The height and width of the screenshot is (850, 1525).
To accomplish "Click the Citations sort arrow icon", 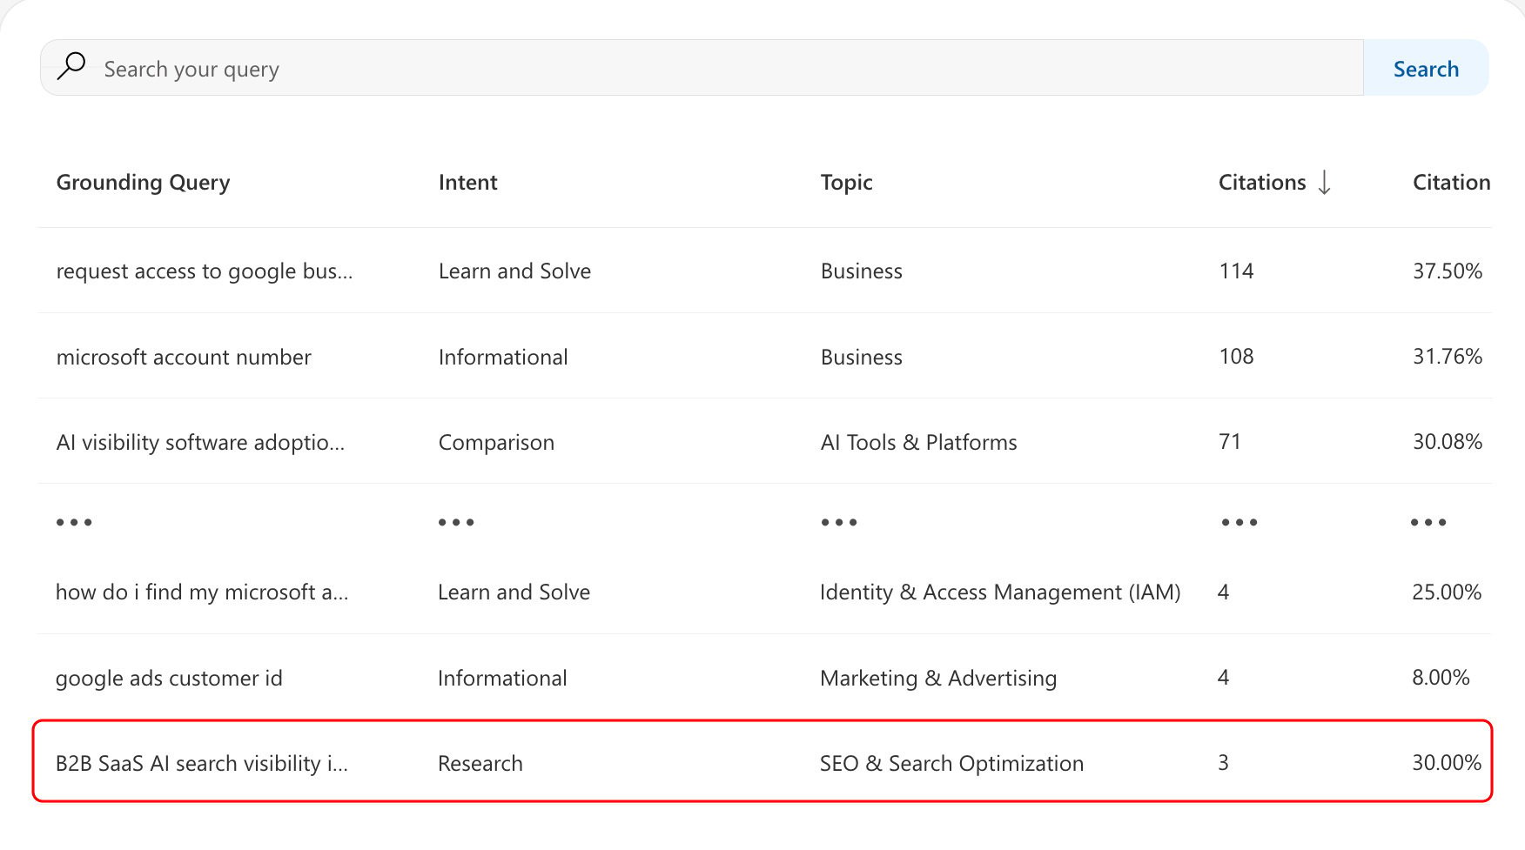I will tap(1324, 182).
